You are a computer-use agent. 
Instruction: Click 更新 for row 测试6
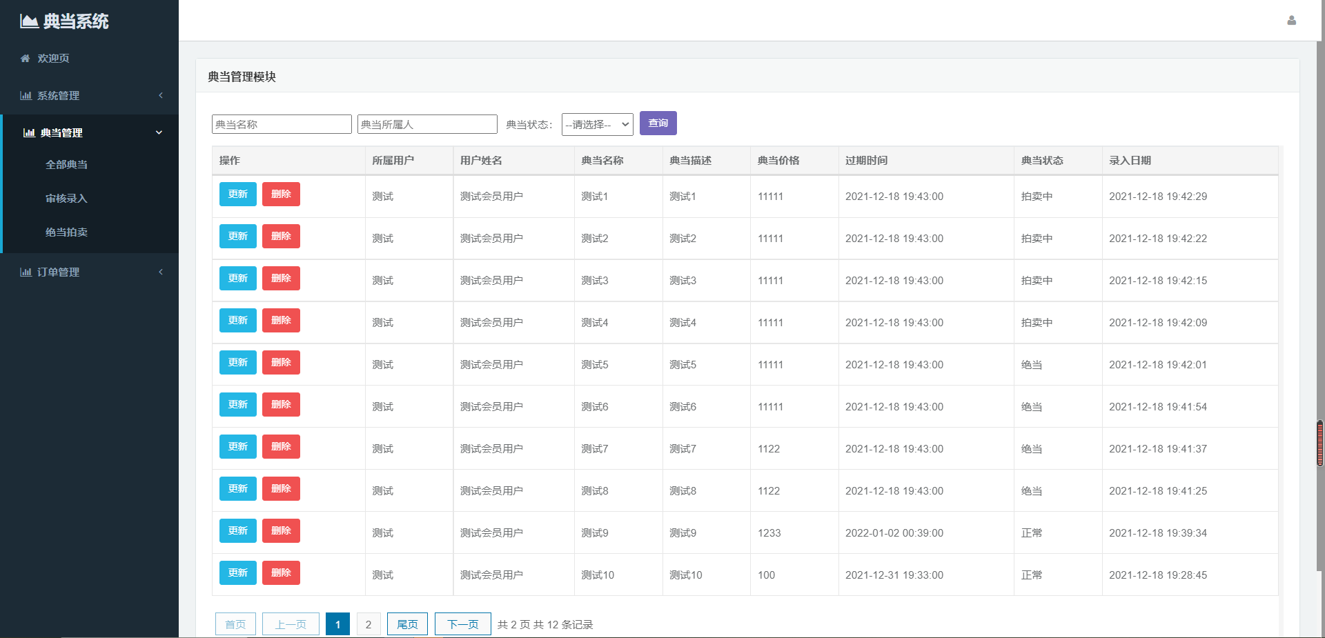[238, 405]
